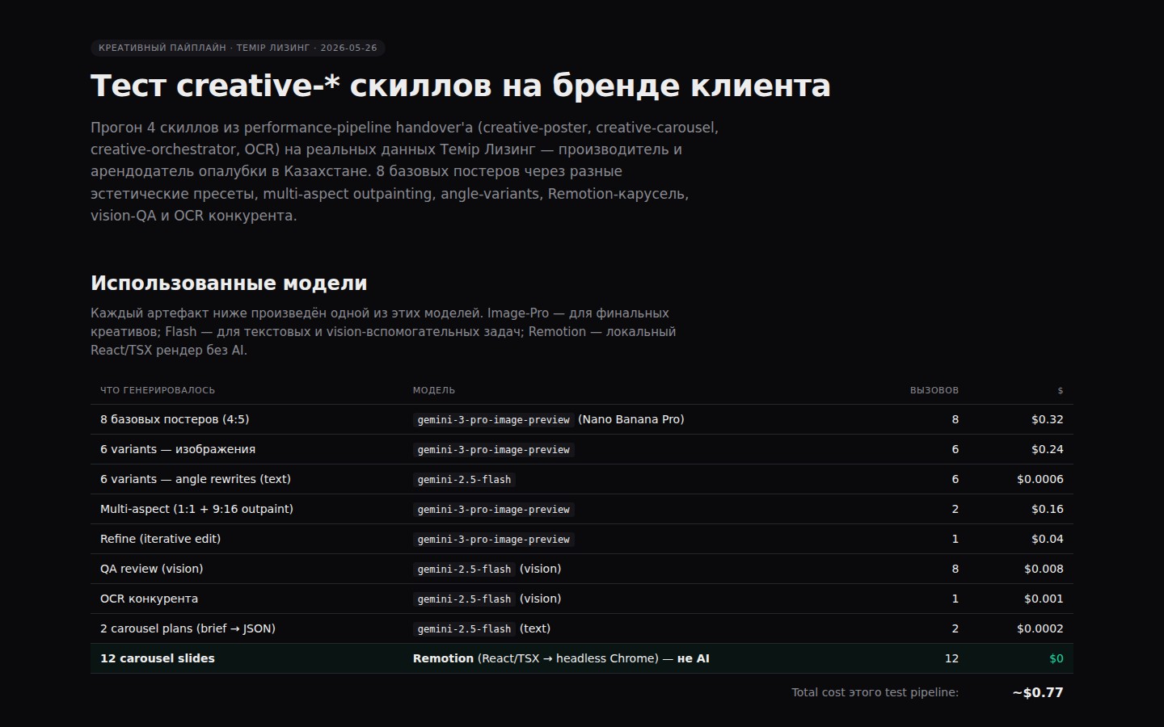The width and height of the screenshot is (1164, 727).
Task: Select the row '6 variants — изображения'
Action: [582, 449]
